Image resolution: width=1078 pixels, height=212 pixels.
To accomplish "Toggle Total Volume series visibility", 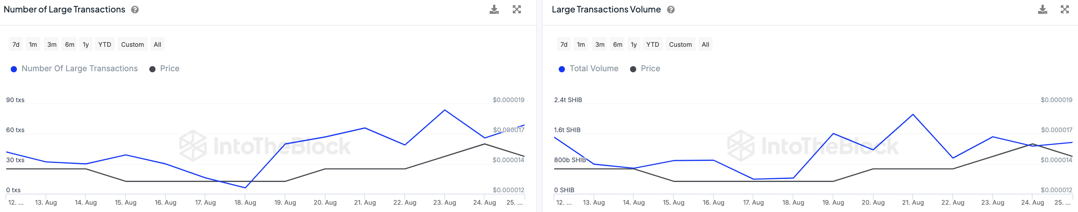I will (x=594, y=69).
